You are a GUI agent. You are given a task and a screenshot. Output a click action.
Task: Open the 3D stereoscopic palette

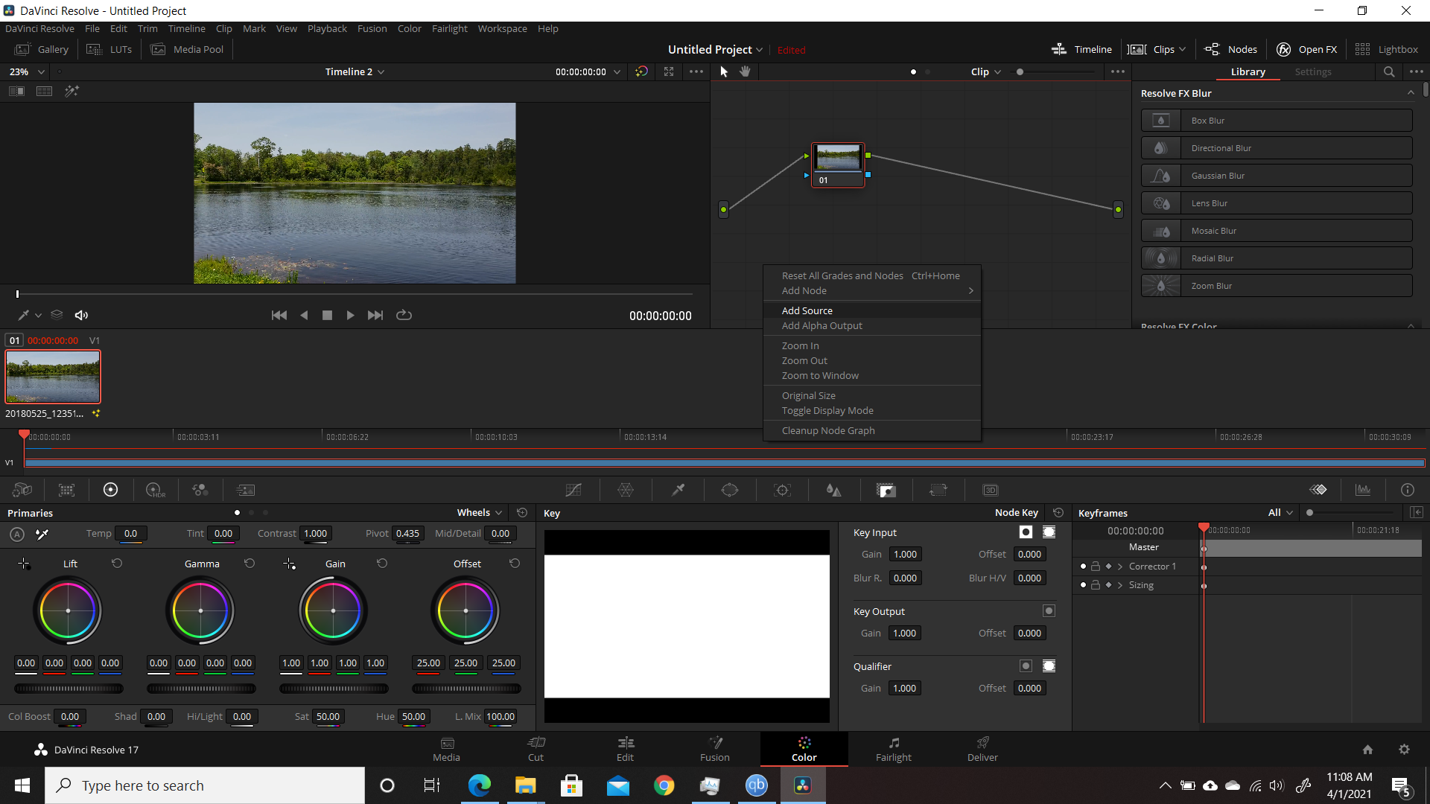[991, 490]
